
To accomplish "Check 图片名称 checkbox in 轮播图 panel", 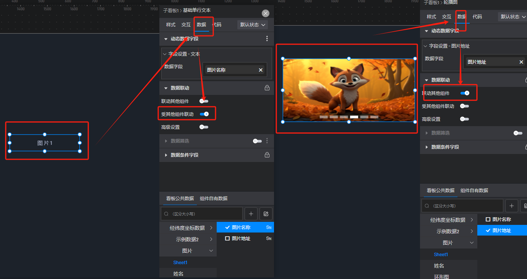I will point(488,219).
